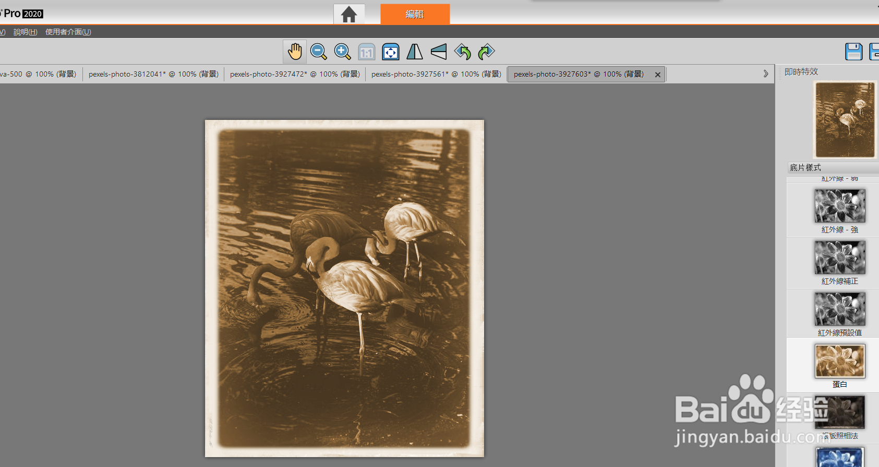Flip image horizontally with mirror icon

click(415, 52)
